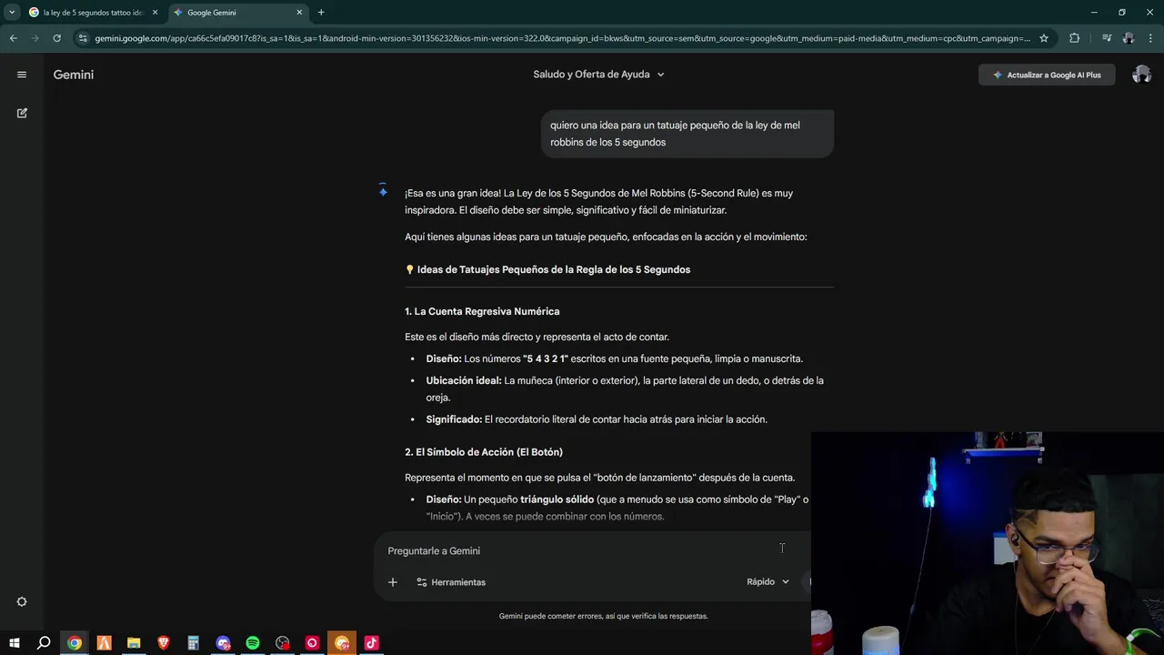Start a new chat with the pencil icon
This screenshot has height=655, width=1164.
[22, 113]
